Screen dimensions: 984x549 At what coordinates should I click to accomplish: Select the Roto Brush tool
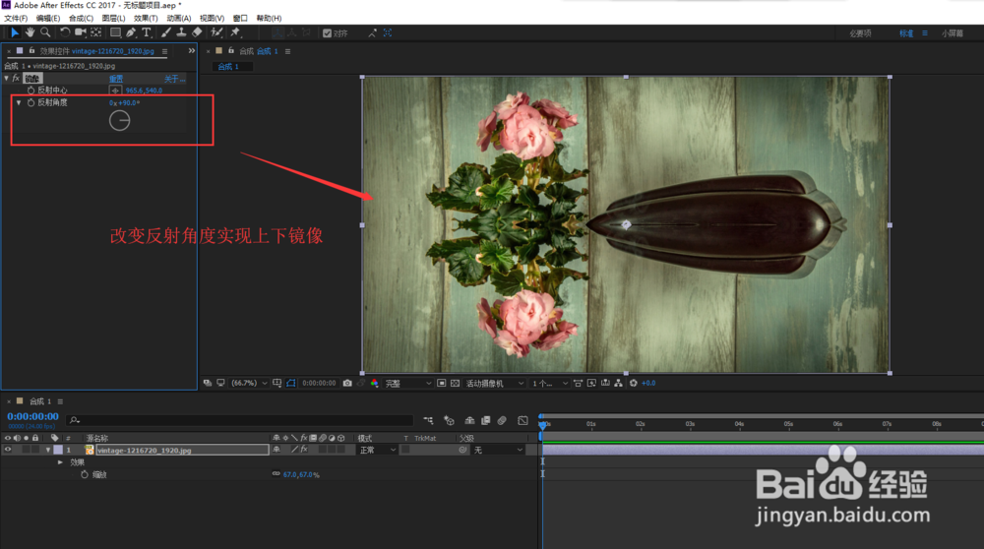pos(216,32)
